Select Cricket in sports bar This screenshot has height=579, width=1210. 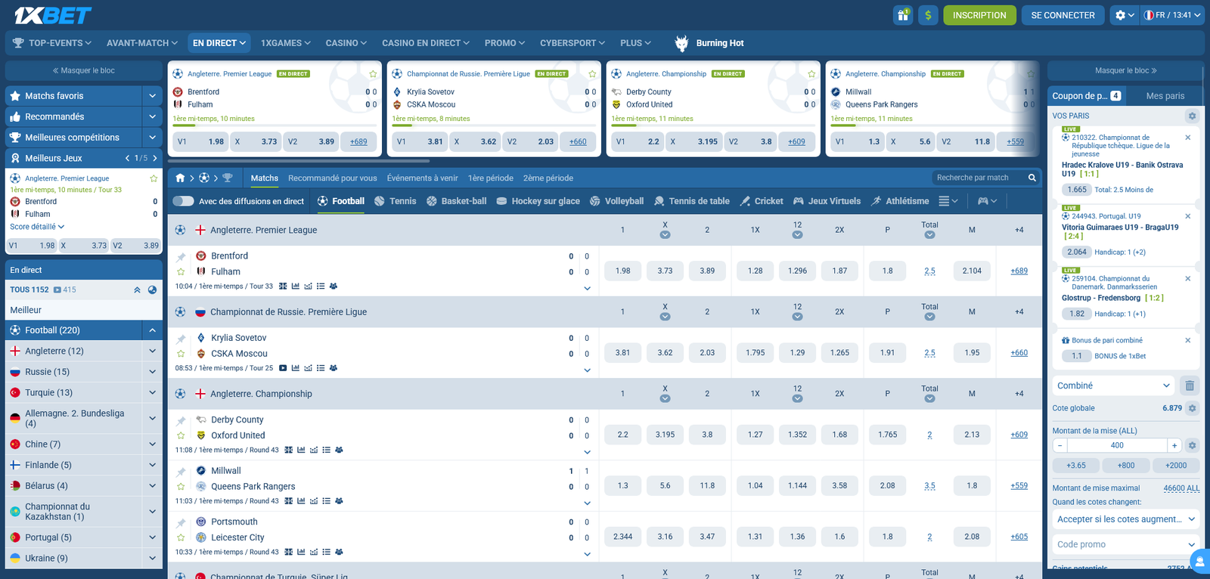(762, 201)
